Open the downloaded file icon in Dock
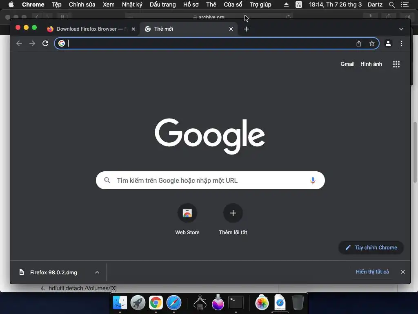 click(x=280, y=303)
